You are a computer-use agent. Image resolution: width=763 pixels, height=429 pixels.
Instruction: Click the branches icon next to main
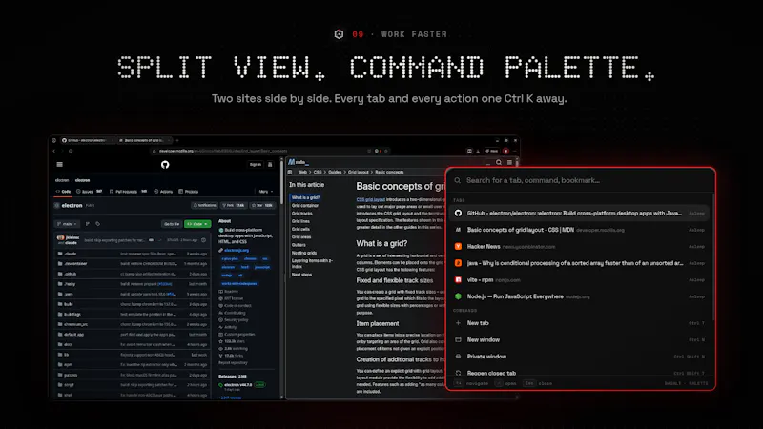88,224
